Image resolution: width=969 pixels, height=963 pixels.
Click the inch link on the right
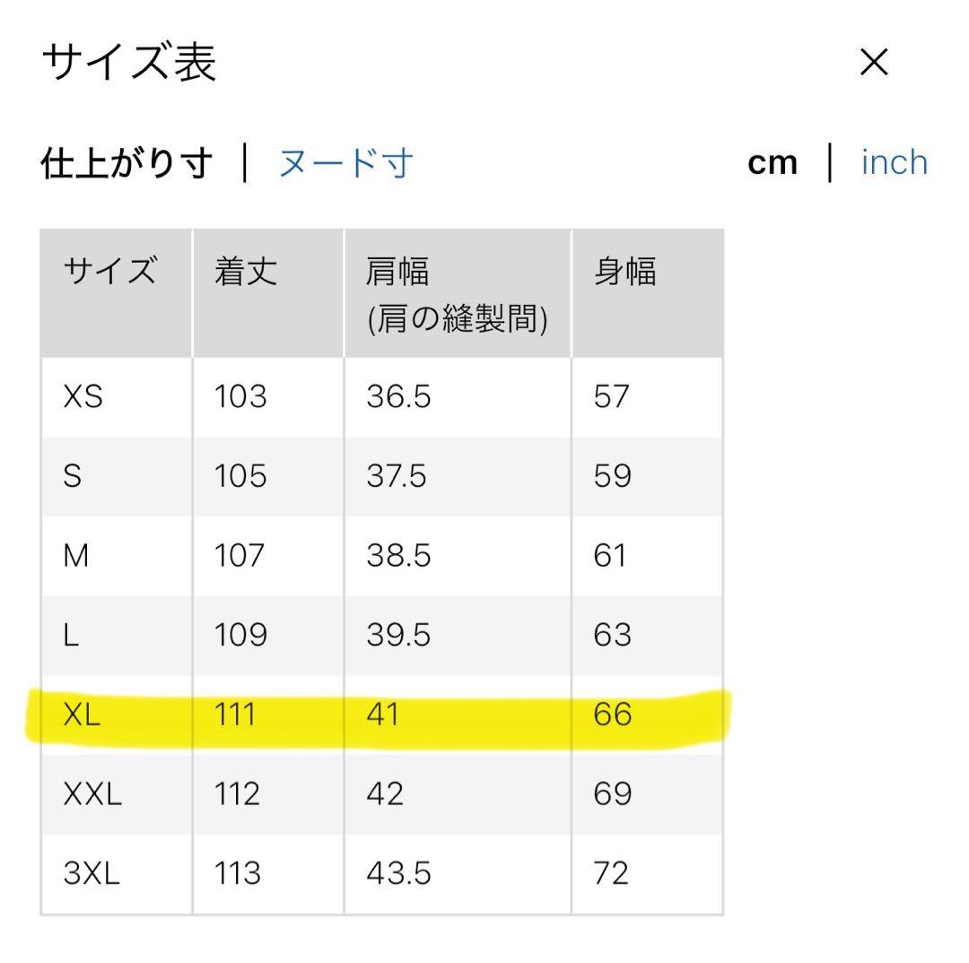coord(894,161)
